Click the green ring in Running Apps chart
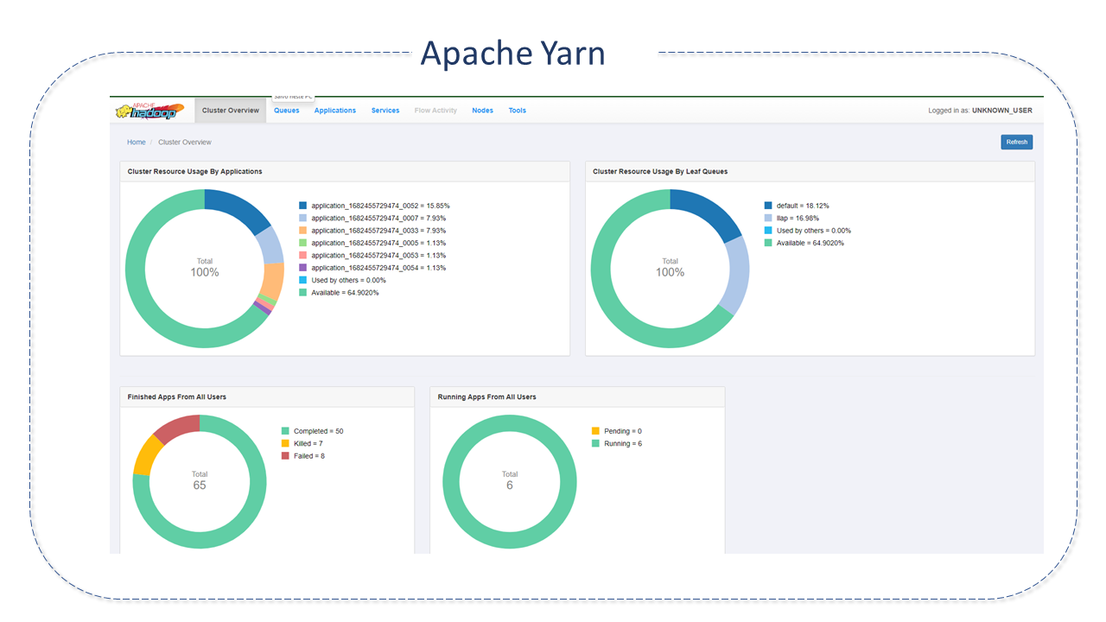Image resolution: width=1106 pixels, height=622 pixels. point(450,482)
